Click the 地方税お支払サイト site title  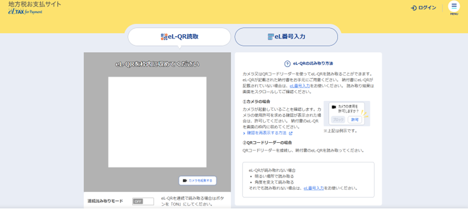[x=35, y=4]
